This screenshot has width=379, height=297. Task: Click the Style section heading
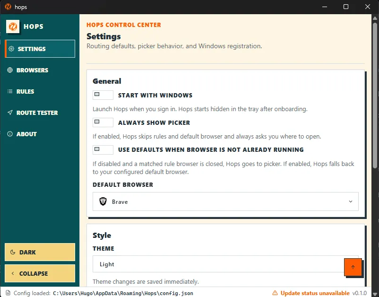coord(102,236)
